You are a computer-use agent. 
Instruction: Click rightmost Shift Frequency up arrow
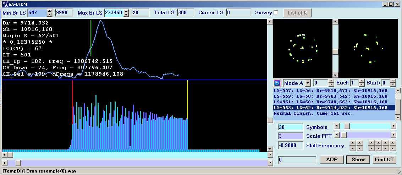pos(393,143)
